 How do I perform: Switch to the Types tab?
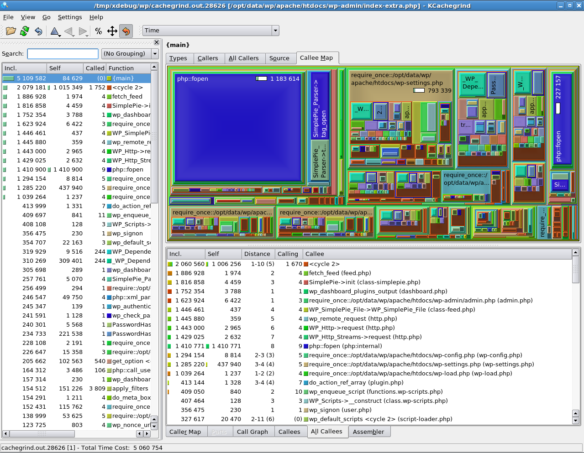178,58
